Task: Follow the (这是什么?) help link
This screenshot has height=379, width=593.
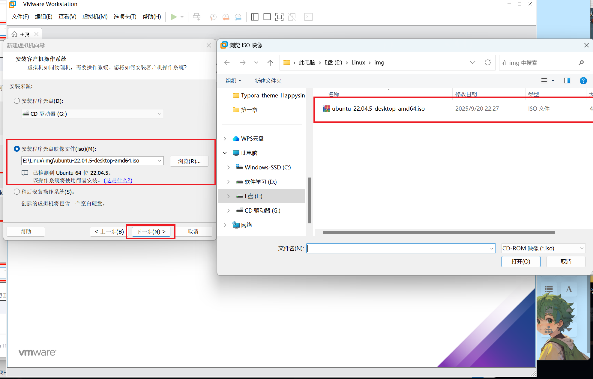Action: [x=118, y=180]
